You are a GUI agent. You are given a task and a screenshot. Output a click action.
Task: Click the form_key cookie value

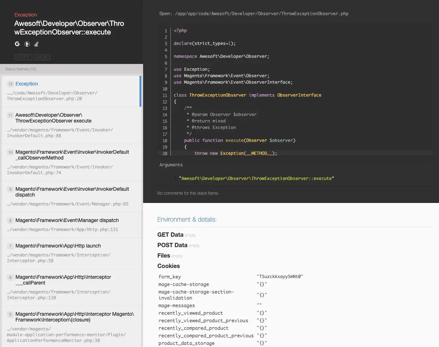(x=280, y=277)
